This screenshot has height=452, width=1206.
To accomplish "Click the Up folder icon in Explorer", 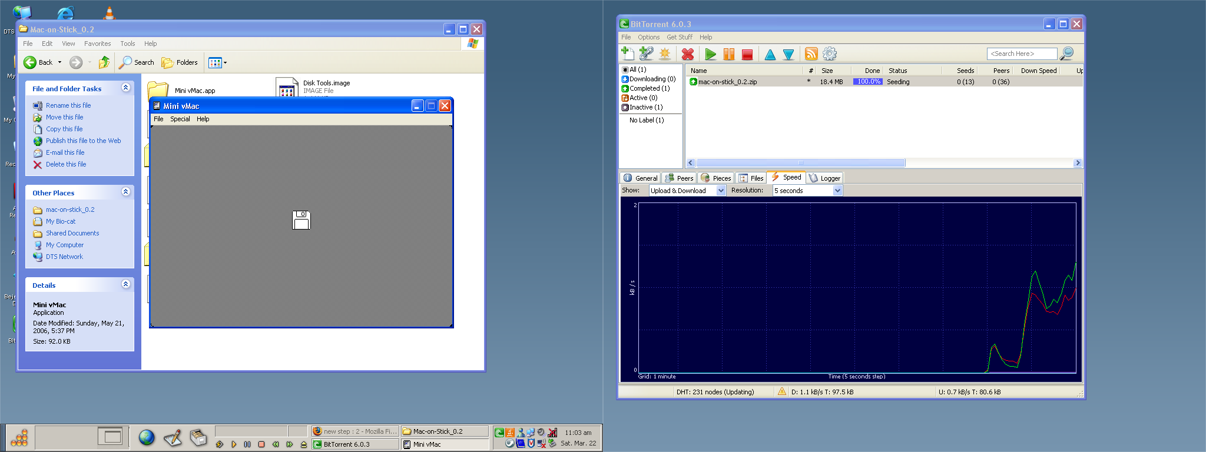I will click(104, 62).
